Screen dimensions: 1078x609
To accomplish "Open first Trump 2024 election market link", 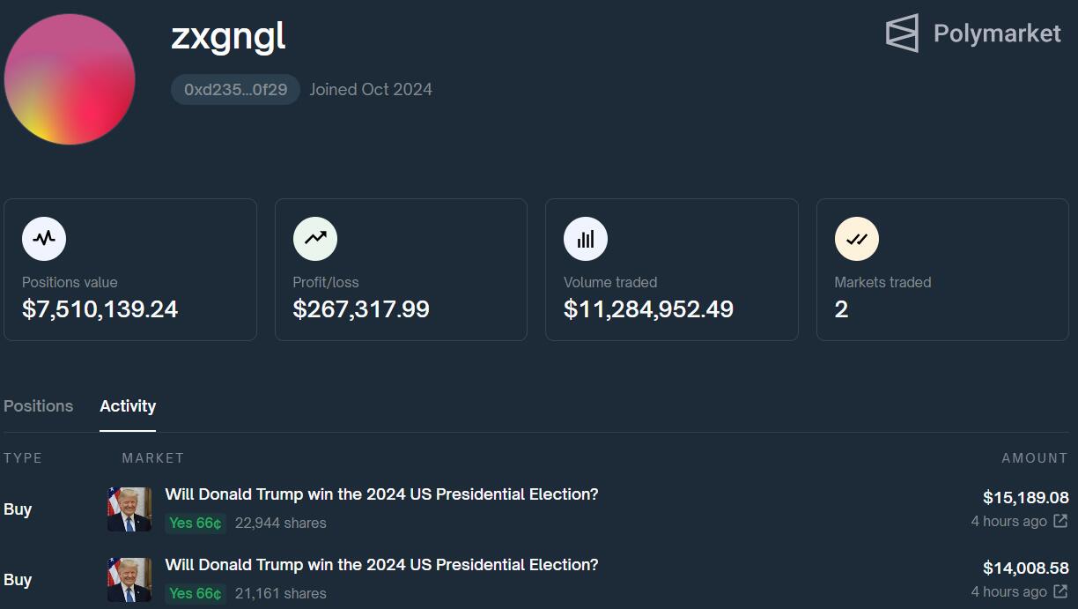I will tap(381, 494).
